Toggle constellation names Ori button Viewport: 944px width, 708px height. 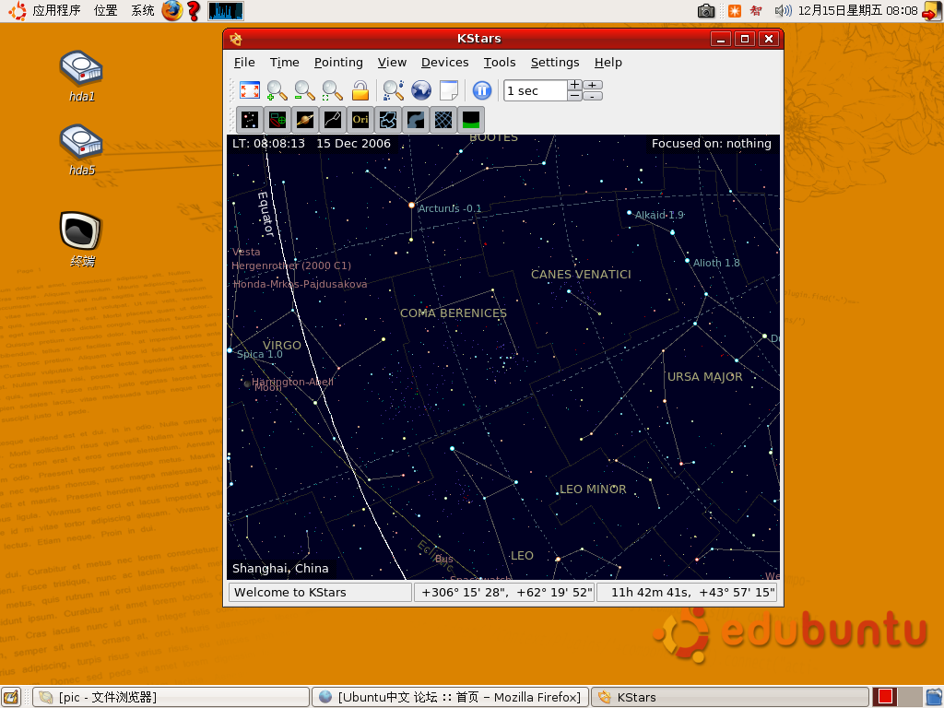[x=360, y=120]
